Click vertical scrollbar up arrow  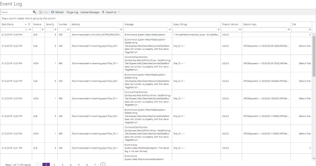[x=314, y=35]
